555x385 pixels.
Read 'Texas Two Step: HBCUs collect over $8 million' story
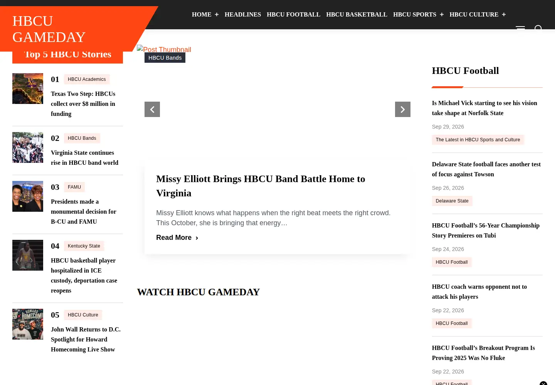(x=83, y=104)
